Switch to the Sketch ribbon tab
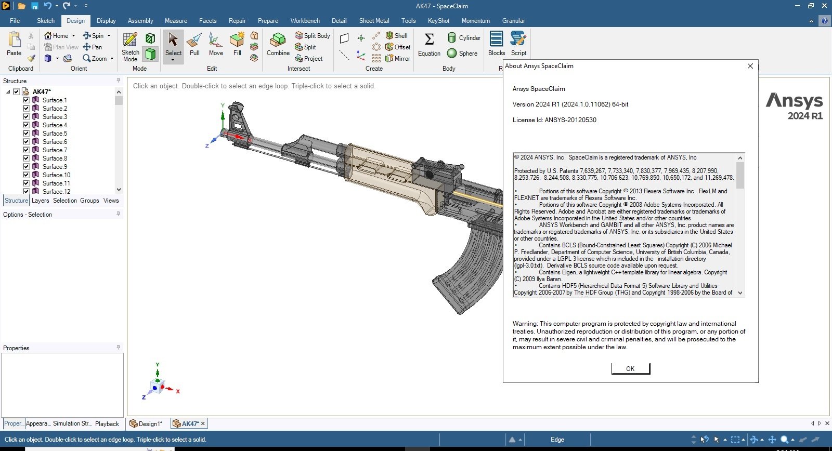Screen dimensions: 832x451 pyautogui.click(x=46, y=21)
